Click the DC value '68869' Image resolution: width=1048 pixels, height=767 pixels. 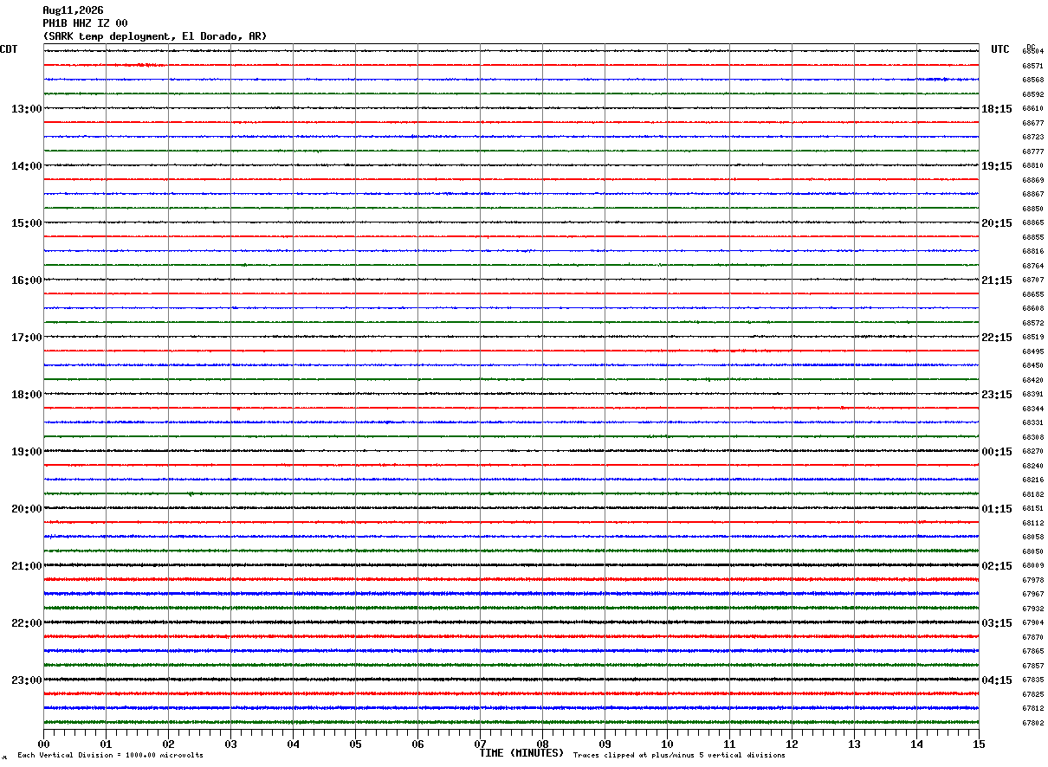(1033, 180)
